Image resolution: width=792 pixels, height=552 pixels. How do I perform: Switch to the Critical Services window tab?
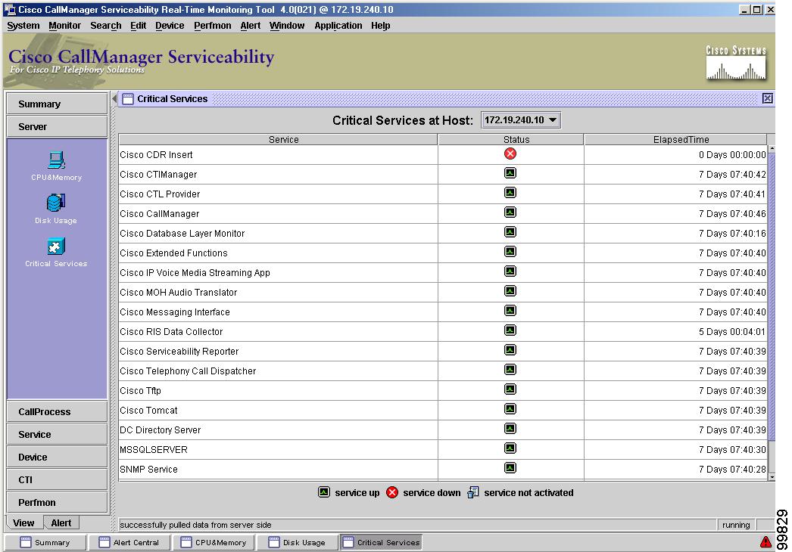pyautogui.click(x=382, y=542)
